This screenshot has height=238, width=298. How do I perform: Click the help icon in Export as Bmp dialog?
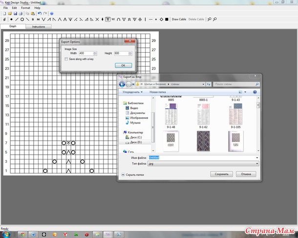(255, 92)
